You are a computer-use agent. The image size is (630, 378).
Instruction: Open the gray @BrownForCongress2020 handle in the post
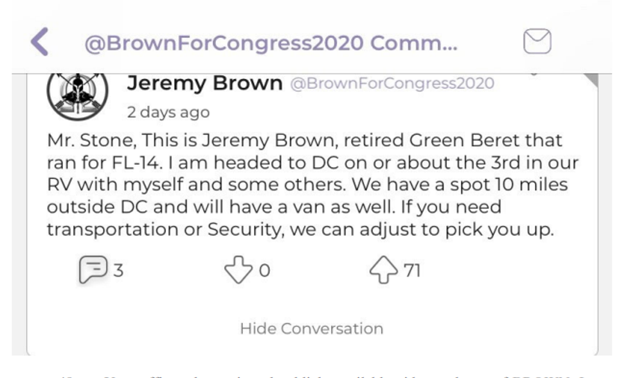tap(392, 83)
